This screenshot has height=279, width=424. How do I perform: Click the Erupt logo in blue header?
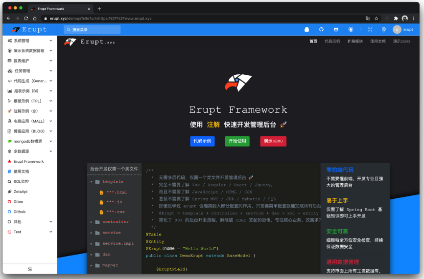click(29, 29)
